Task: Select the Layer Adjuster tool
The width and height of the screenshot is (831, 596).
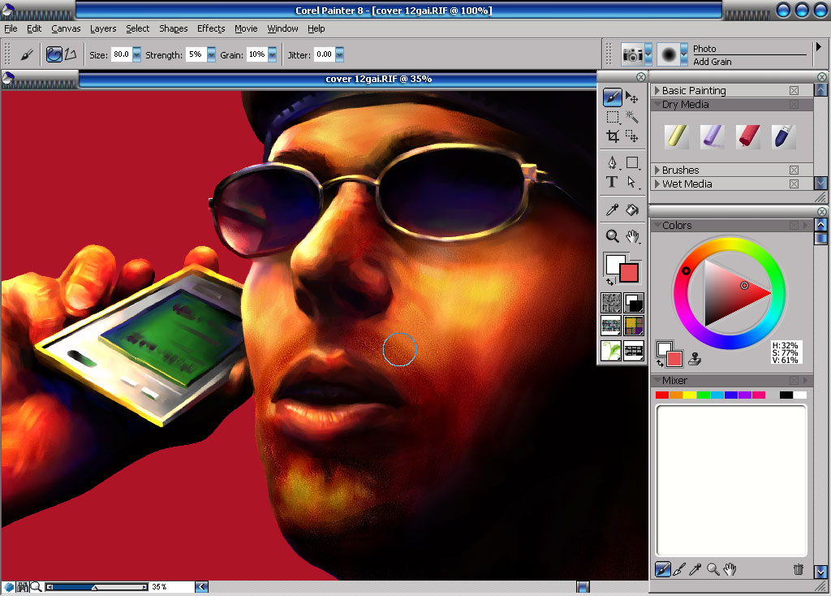Action: 631,97
